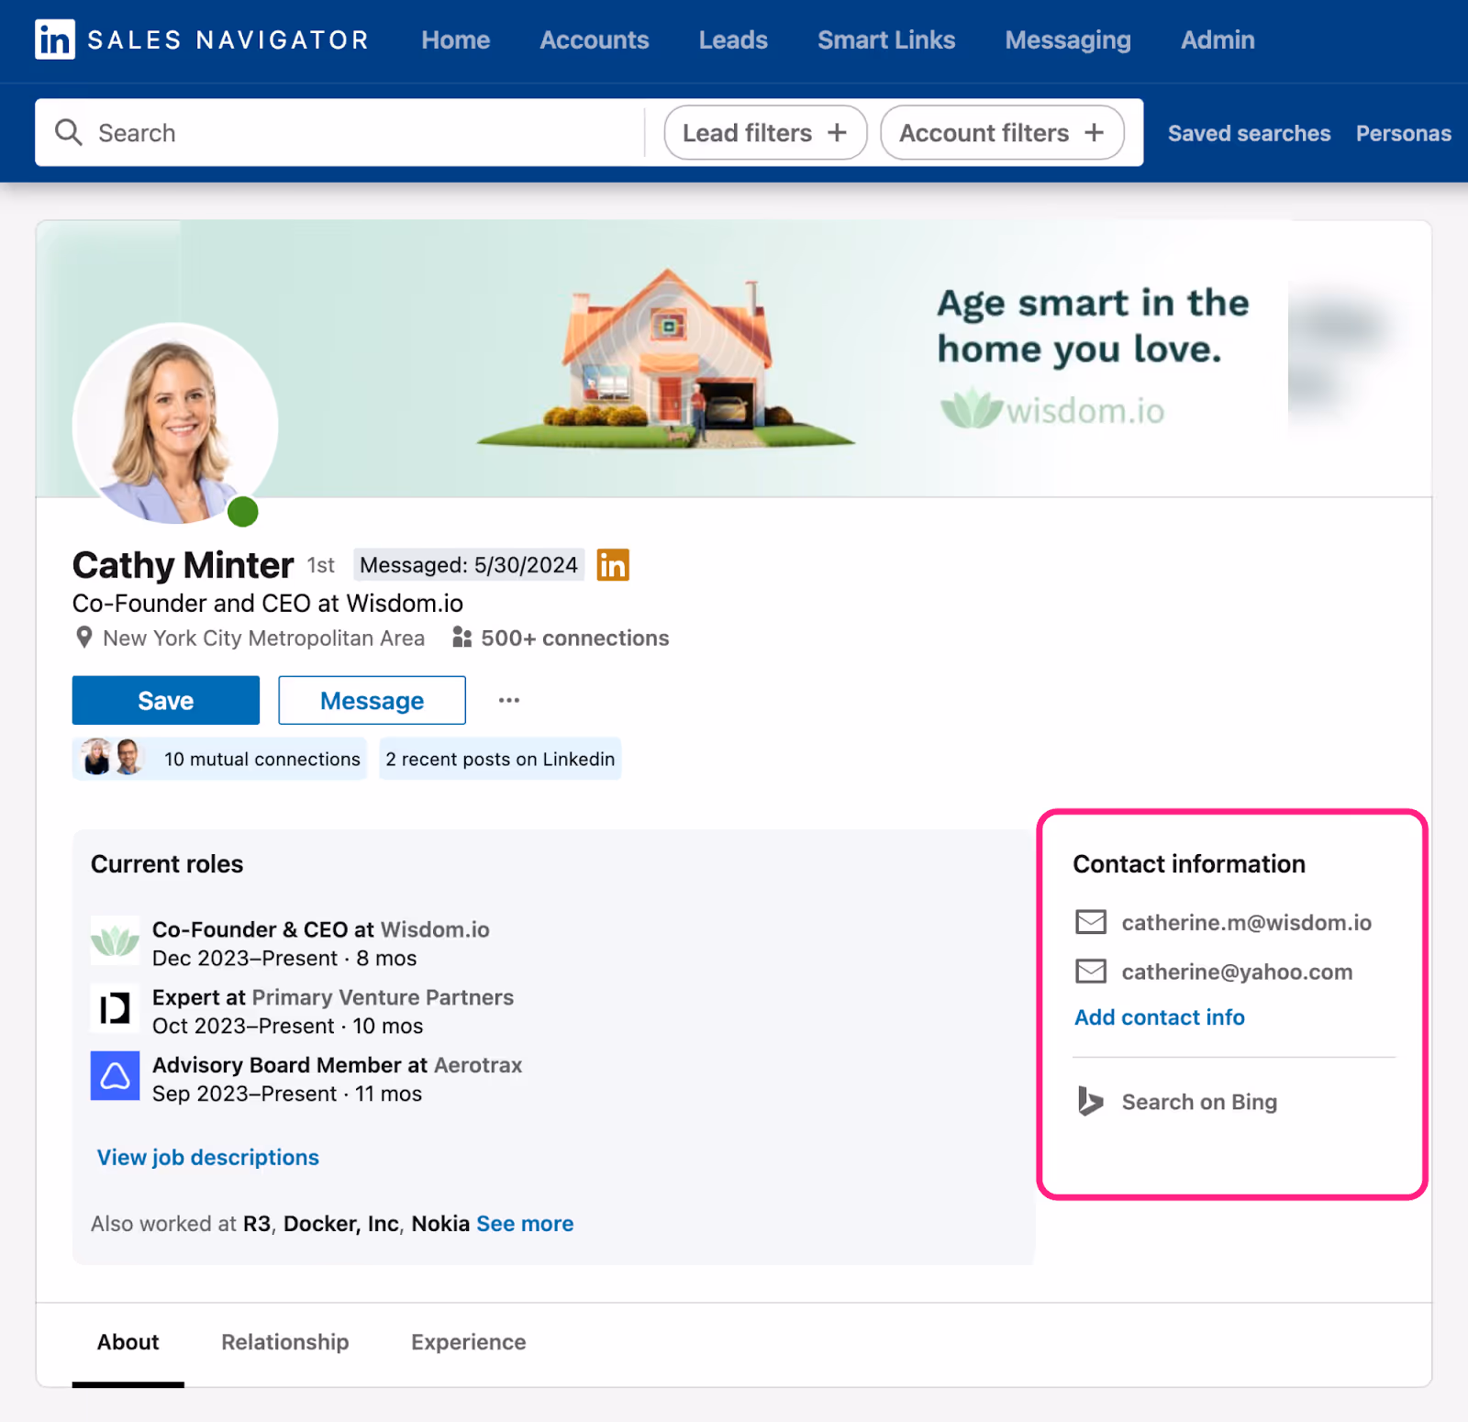
Task: Open the Wisdom.io company link in Current roles
Action: [435, 929]
